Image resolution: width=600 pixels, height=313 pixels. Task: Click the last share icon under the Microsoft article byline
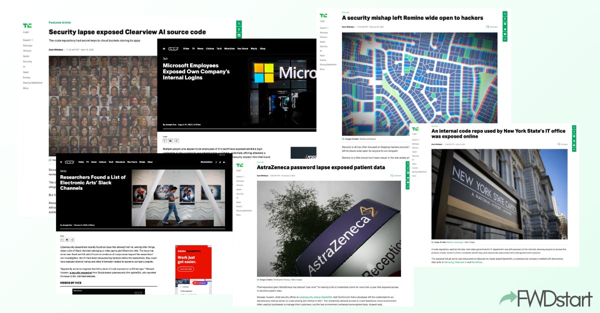[176, 141]
